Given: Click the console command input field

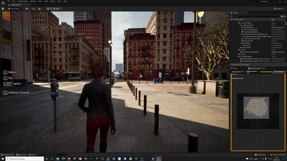Looking at the screenshot, I should click(x=52, y=155).
